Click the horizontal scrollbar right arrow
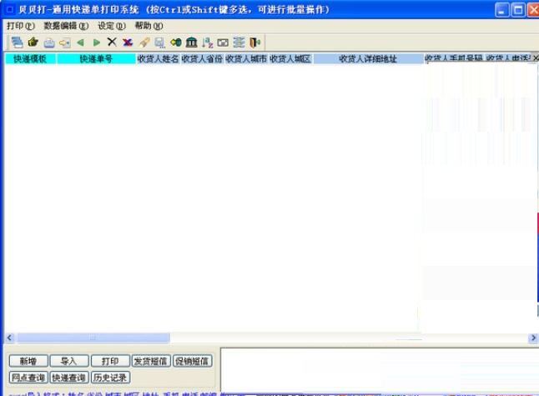 [533, 338]
